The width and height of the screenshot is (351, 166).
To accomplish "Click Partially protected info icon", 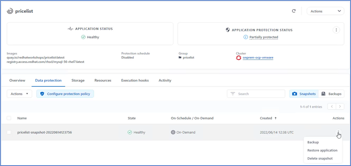I will click(x=245, y=37).
